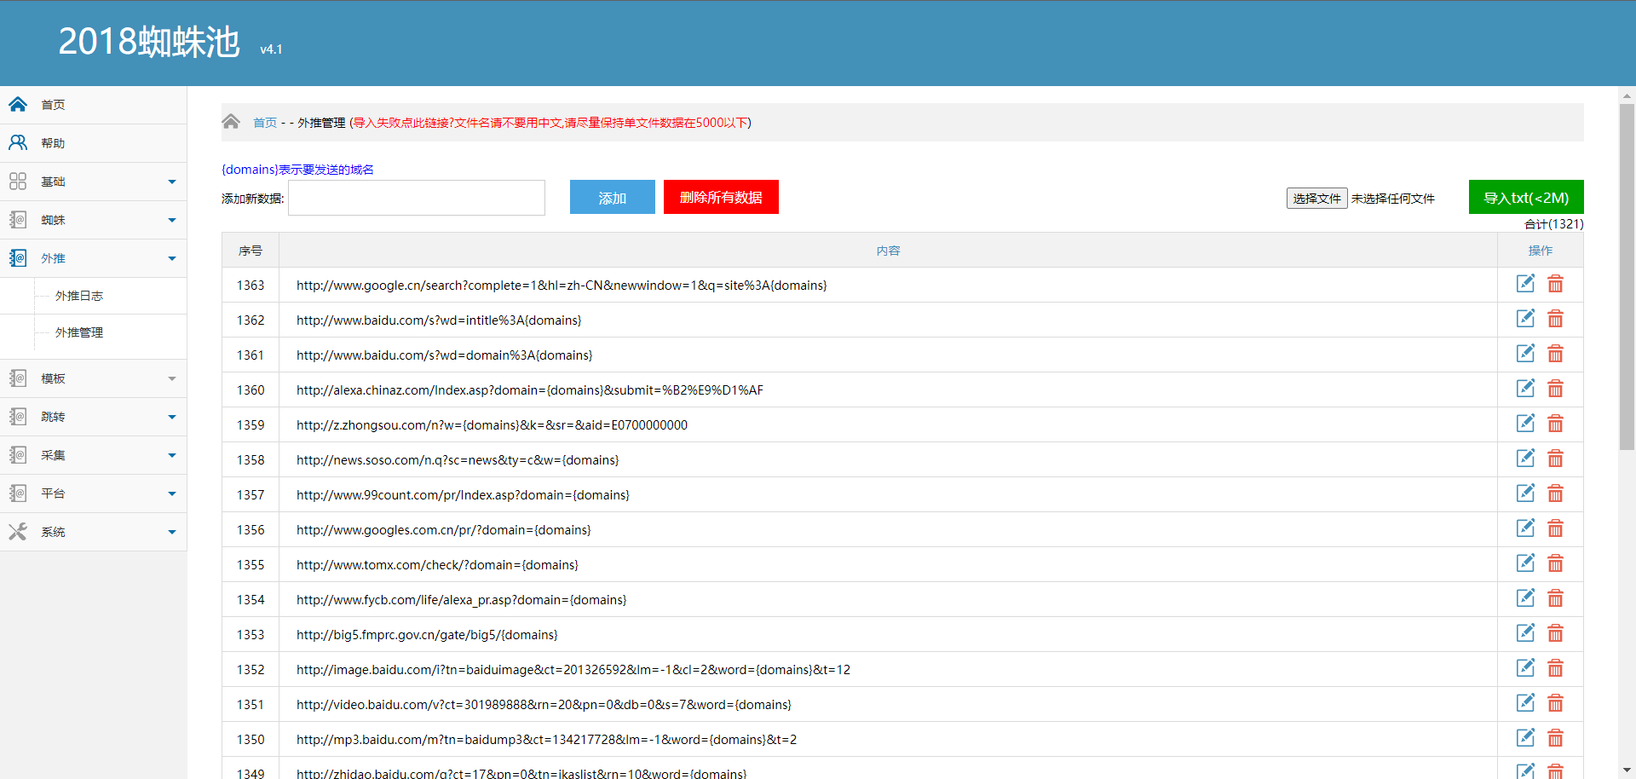Edit the image.baidu.com row 1352
This screenshot has height=779, width=1636.
(1525, 668)
